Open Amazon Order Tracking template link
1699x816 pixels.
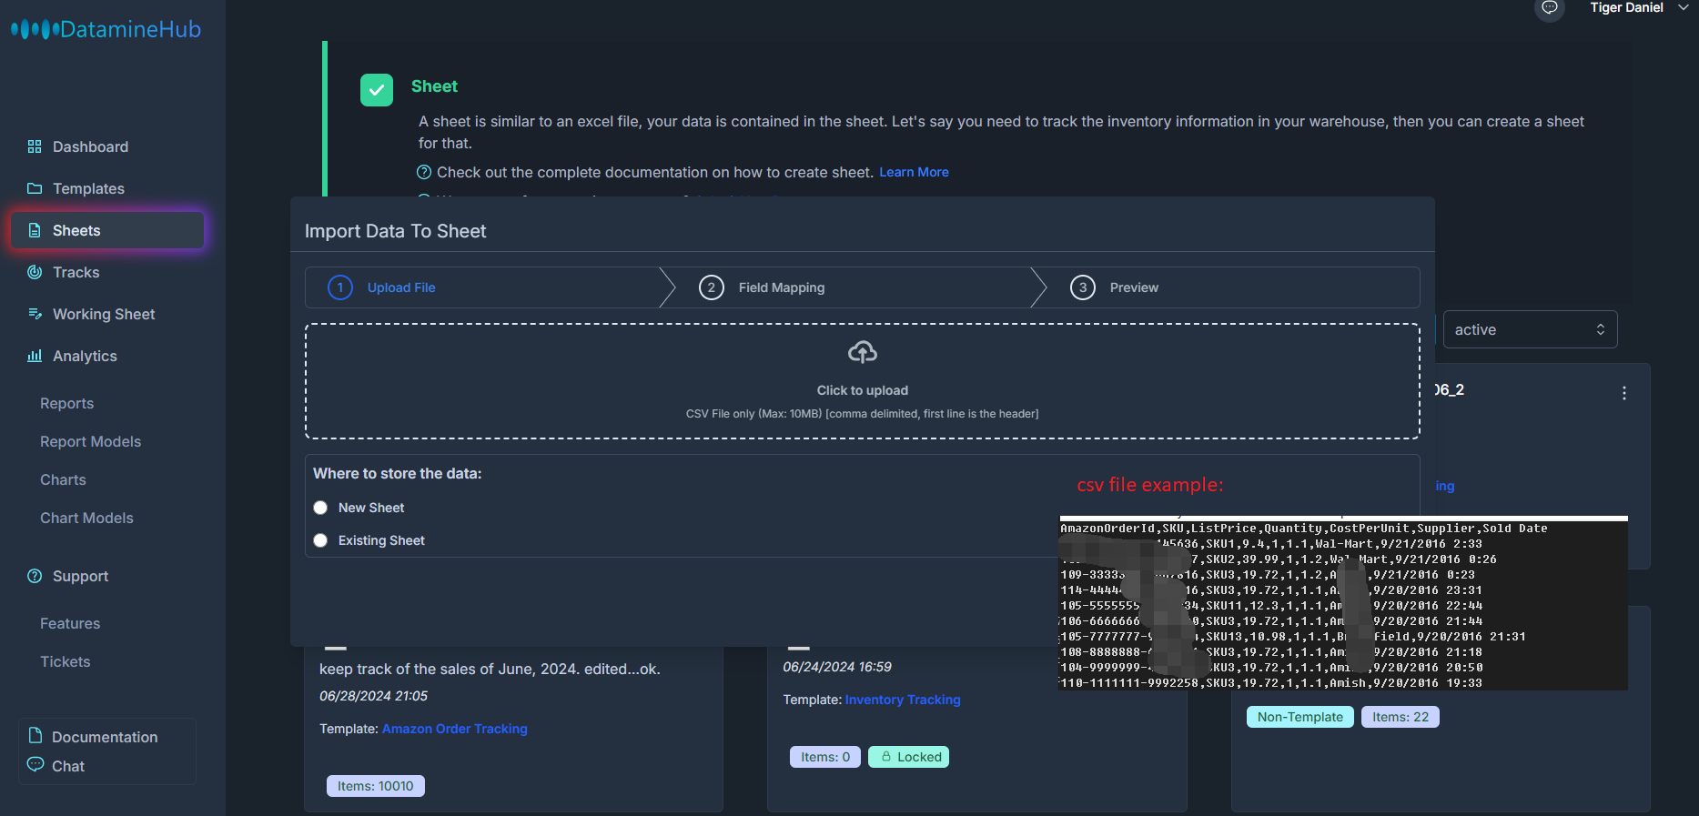point(454,729)
